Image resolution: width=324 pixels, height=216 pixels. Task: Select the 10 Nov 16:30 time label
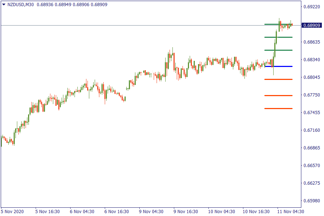tap(255, 211)
